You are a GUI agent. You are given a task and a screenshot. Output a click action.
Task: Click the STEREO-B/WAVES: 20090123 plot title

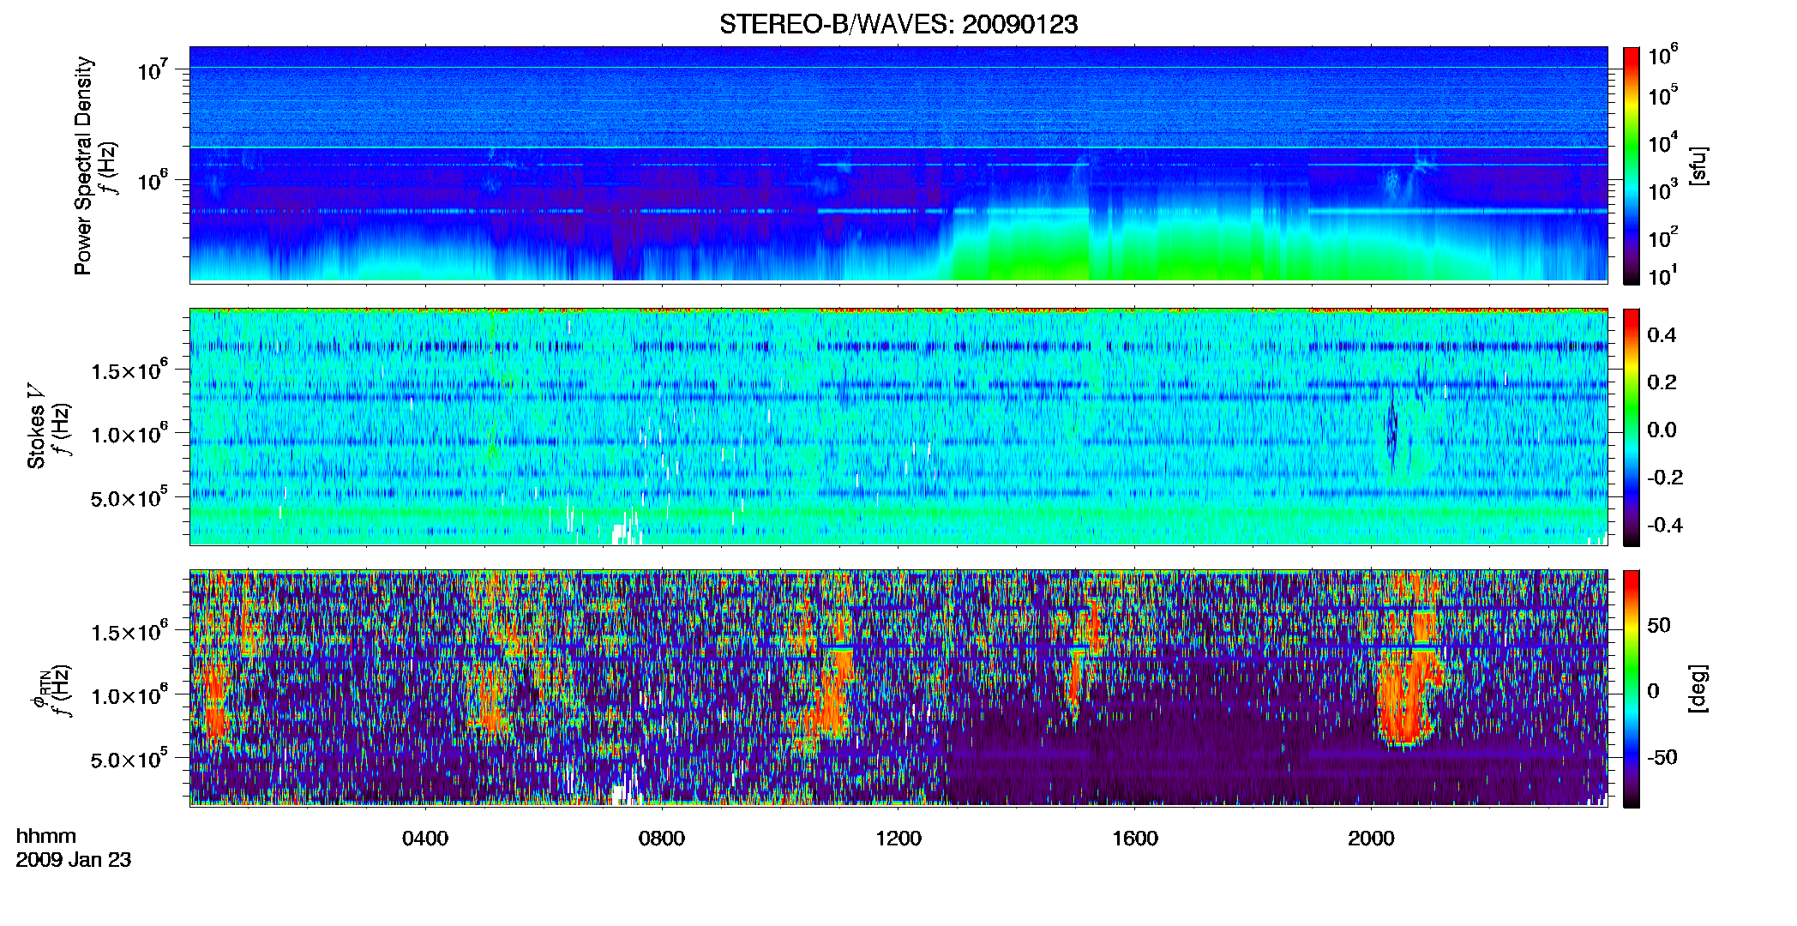tap(898, 24)
